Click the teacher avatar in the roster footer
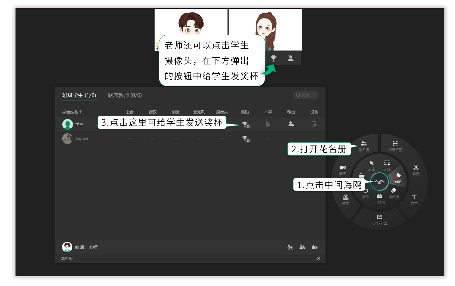 coord(67,247)
